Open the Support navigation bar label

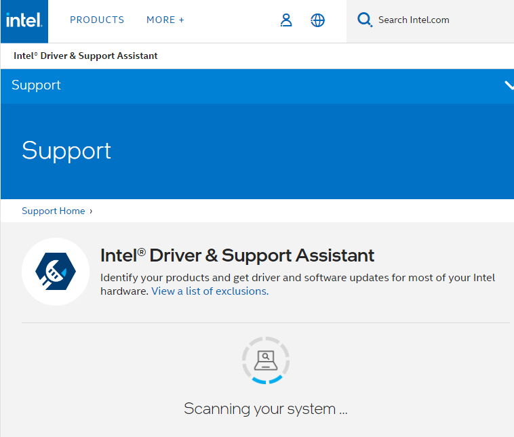point(36,85)
